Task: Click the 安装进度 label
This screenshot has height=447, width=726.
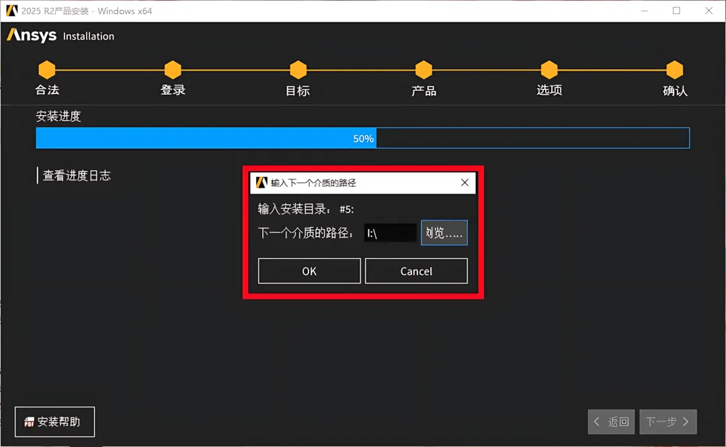Action: (58, 116)
